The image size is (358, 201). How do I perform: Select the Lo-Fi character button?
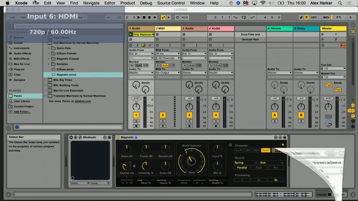(239, 150)
